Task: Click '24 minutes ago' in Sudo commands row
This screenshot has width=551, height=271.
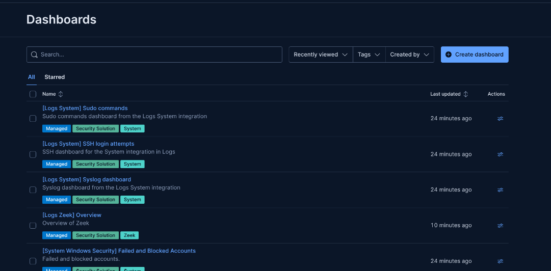Action: point(451,118)
